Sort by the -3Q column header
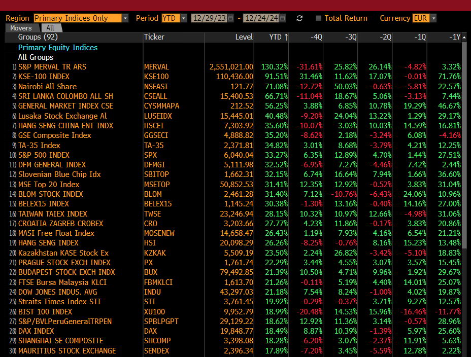471x357 pixels. click(x=351, y=37)
